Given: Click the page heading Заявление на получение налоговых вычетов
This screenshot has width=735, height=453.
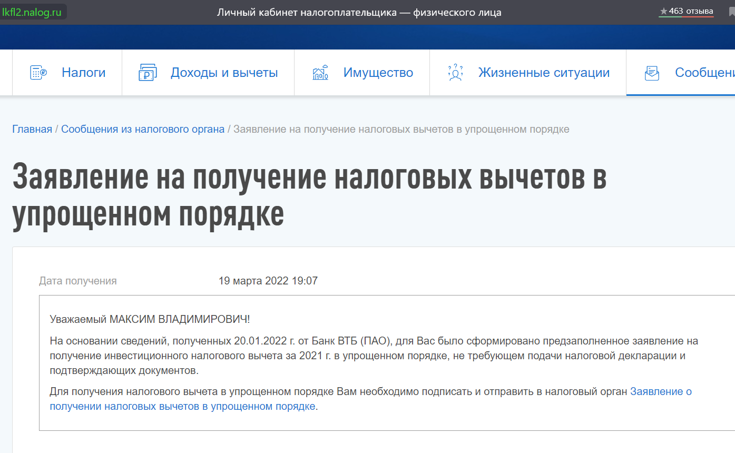Looking at the screenshot, I should [309, 196].
